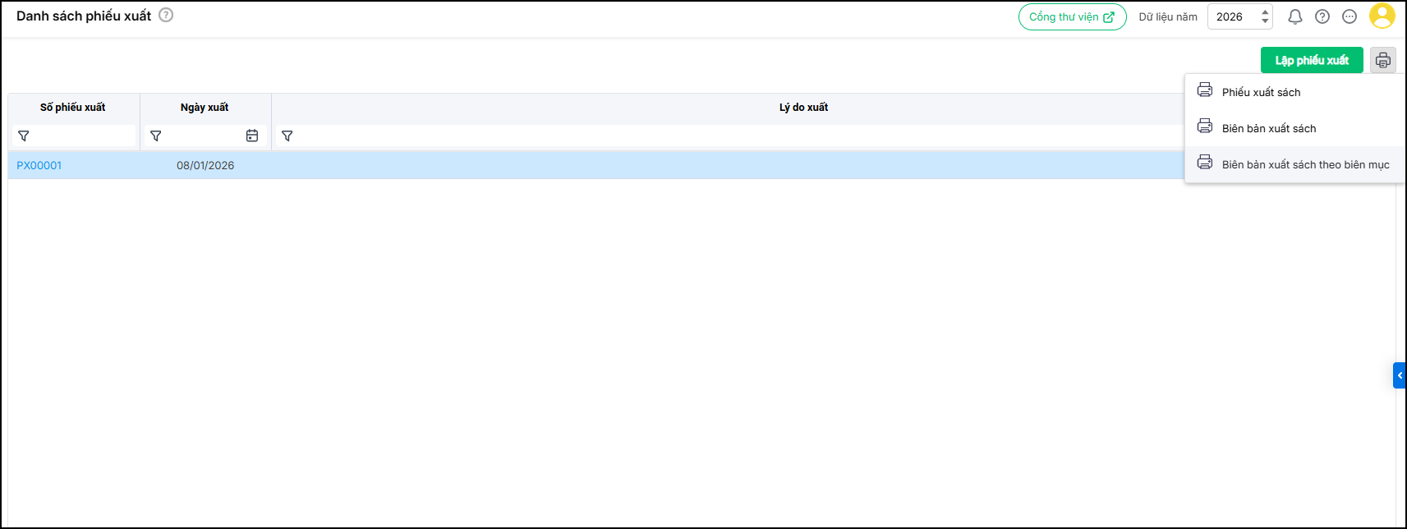This screenshot has width=1407, height=529.
Task: Expand the collapsed blue side panel arrow
Action: click(1400, 375)
